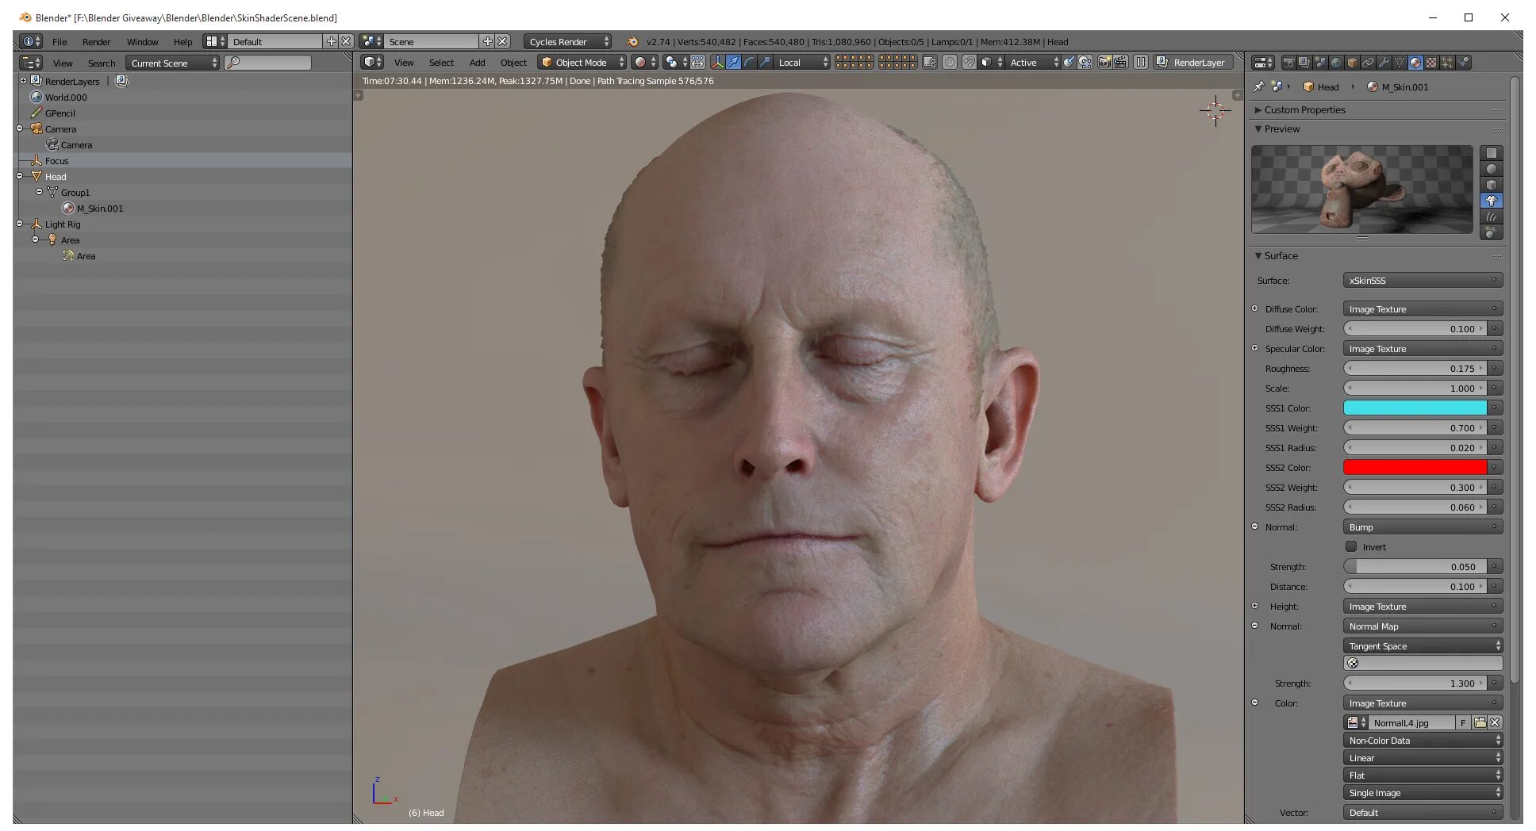Click the pin icon in properties breadcrumb
The height and width of the screenshot is (831, 1536).
tap(1259, 87)
